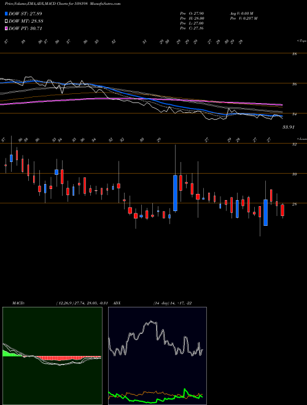Click the 'Pre V: 0.237 M' value
This screenshot has height=405, width=307.
[x=243, y=18]
